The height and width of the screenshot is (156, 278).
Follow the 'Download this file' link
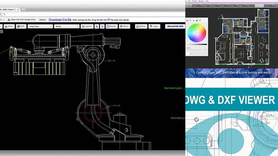pyautogui.click(x=60, y=19)
